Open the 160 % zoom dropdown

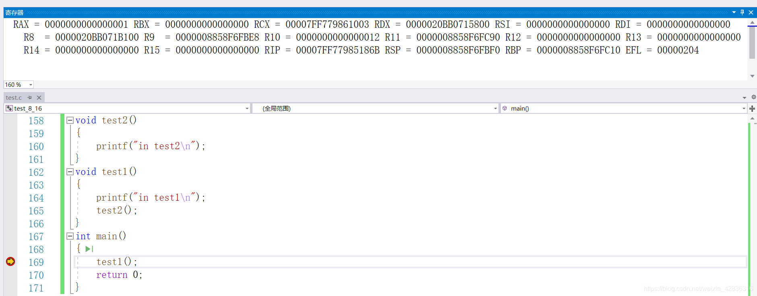[31, 84]
